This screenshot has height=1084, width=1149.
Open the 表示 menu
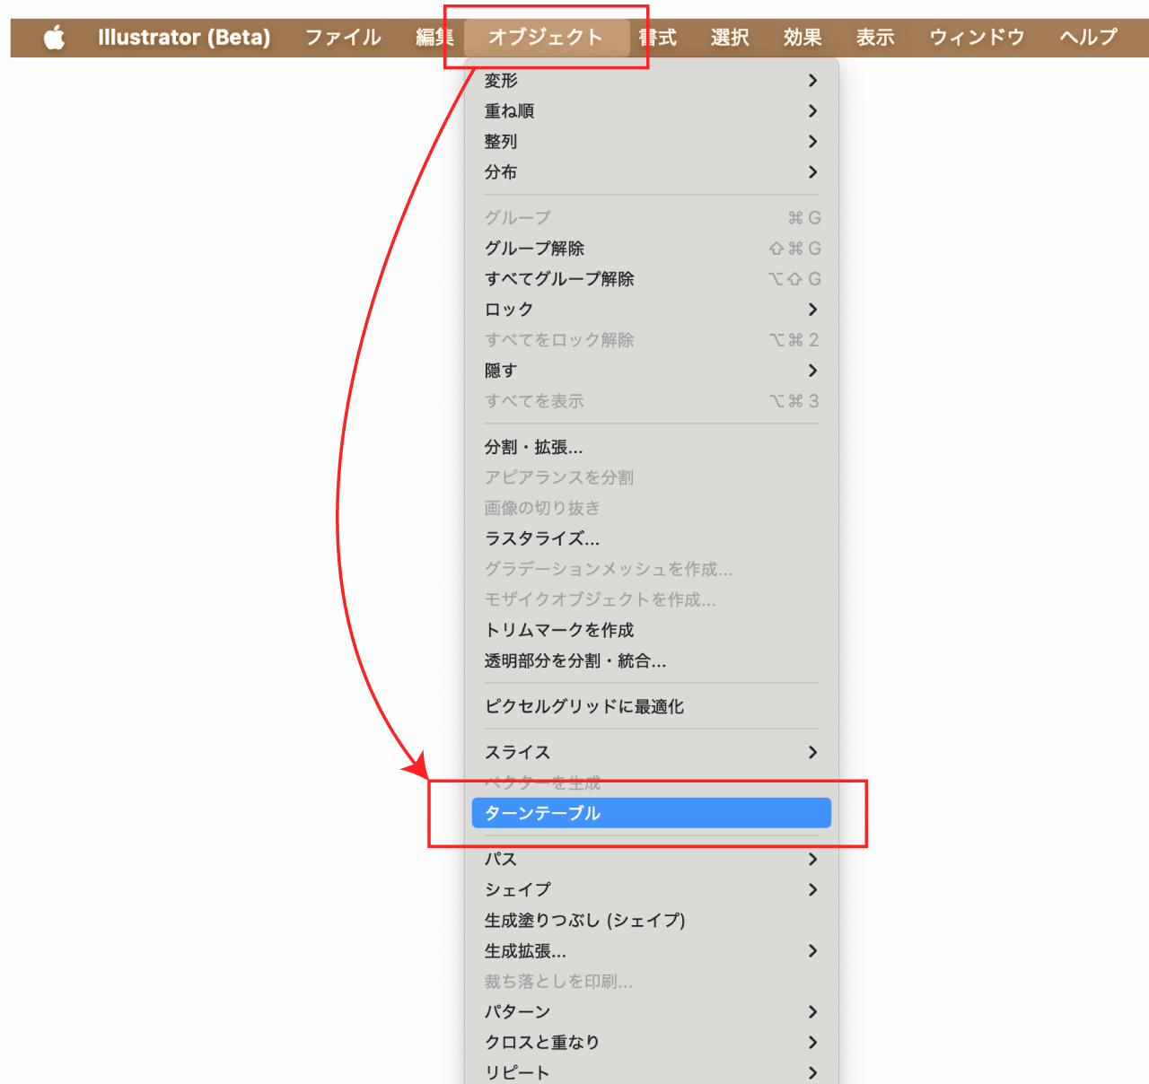[875, 38]
